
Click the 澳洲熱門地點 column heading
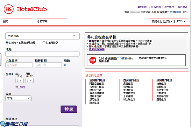[97, 80]
